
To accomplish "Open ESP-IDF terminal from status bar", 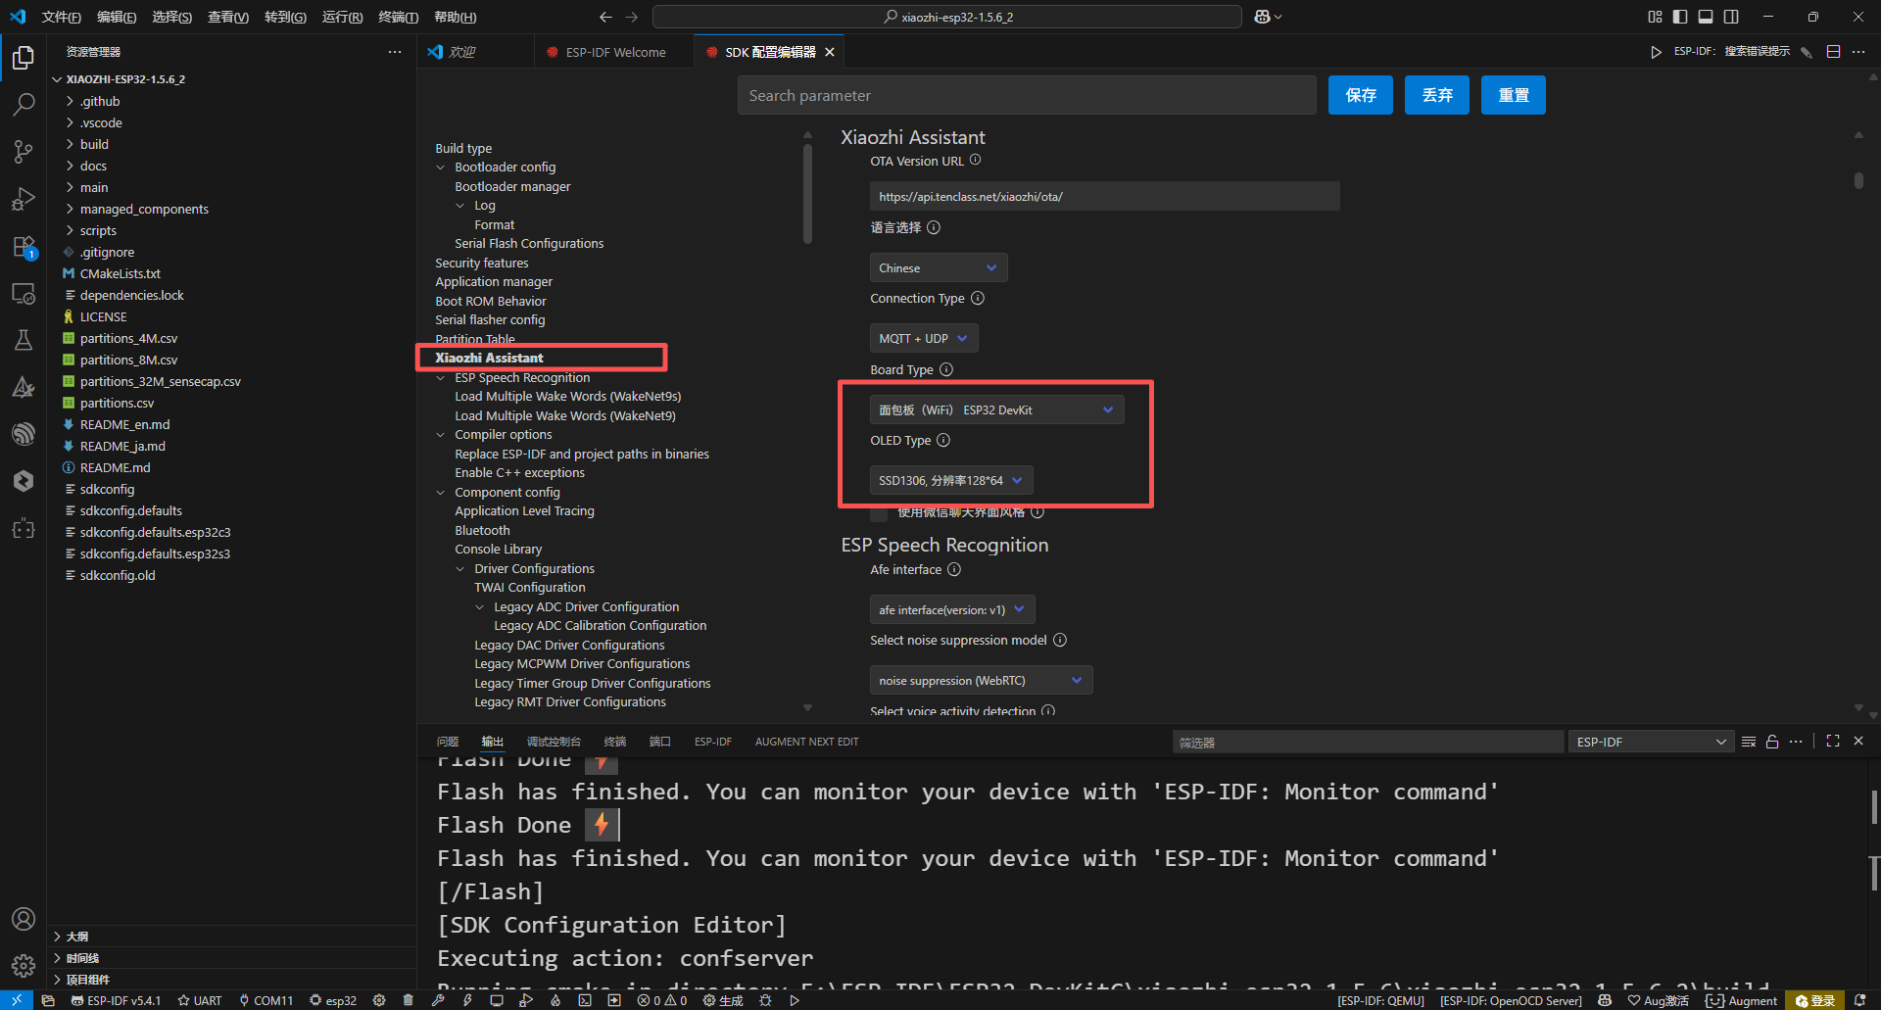I will 585,1000.
